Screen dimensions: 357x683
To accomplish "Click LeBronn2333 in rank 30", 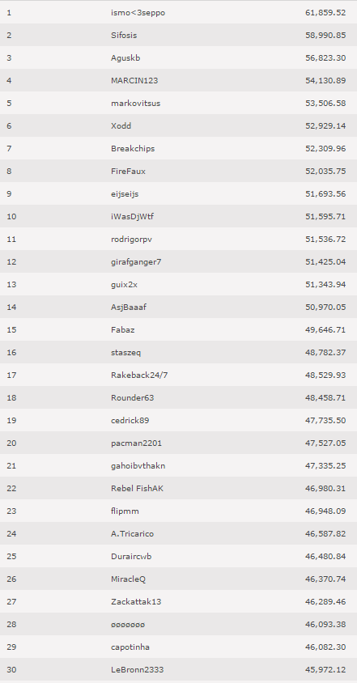I will coord(138,669).
